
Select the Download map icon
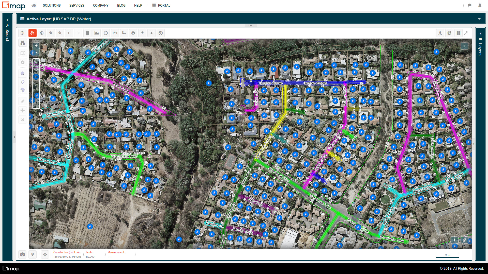142,33
